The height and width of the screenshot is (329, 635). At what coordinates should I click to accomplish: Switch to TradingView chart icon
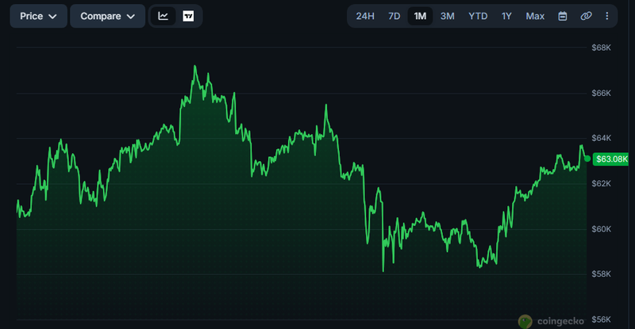point(188,16)
